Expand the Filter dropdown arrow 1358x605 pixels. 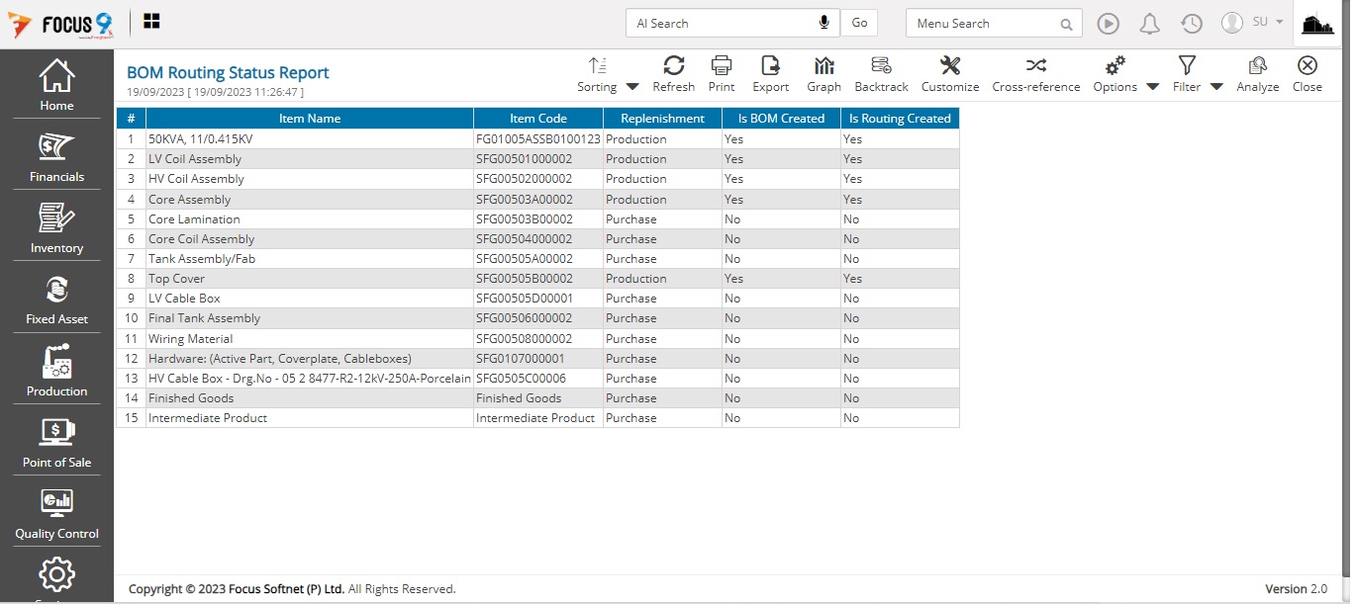point(1216,87)
